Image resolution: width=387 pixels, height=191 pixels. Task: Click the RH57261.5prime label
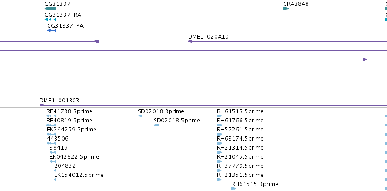pos(240,130)
